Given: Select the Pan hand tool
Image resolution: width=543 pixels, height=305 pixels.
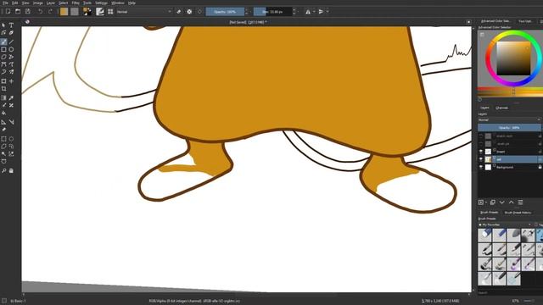Looking at the screenshot, I should pyautogui.click(x=11, y=170).
